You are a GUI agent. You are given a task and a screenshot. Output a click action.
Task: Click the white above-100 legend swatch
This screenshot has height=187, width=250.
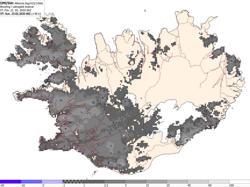click(x=240, y=182)
